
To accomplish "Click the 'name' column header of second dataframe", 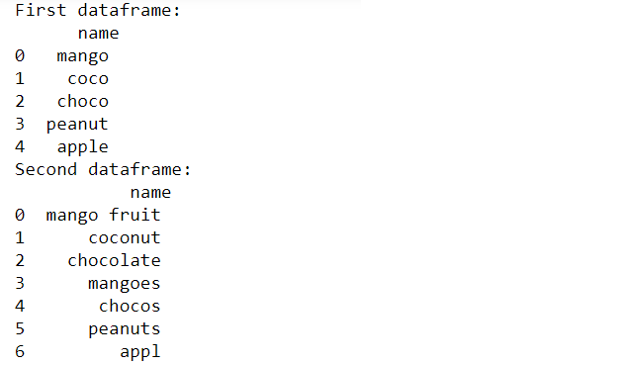I will coord(150,193).
